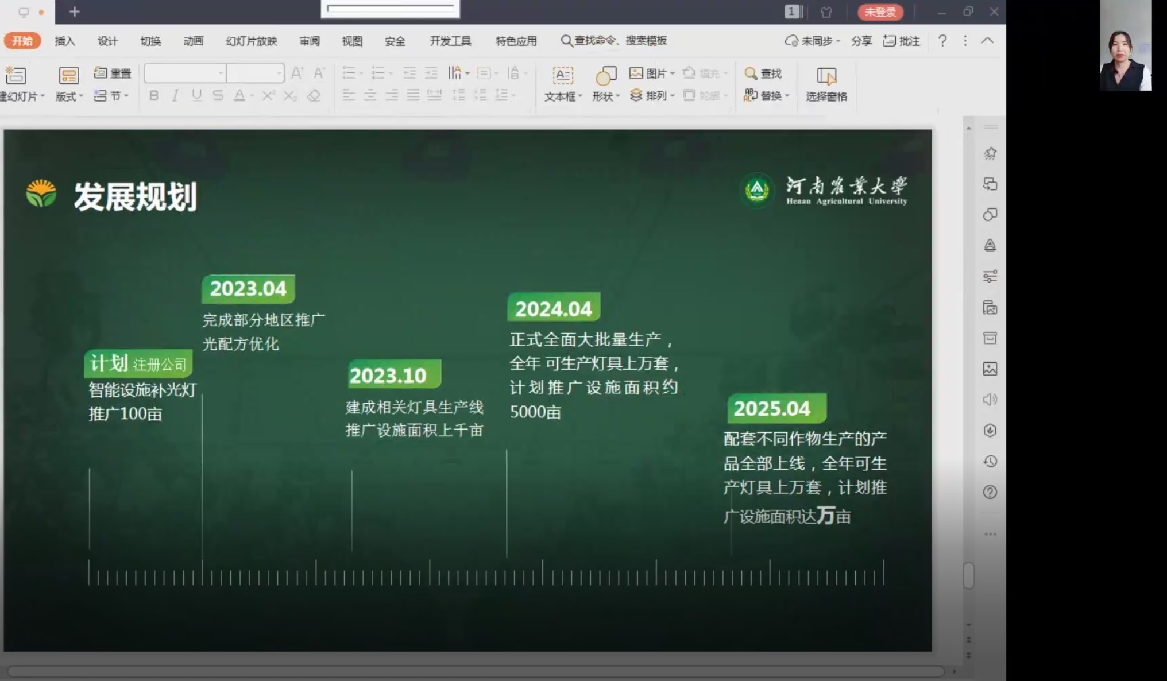Screen dimensions: 1167x681
Task: Switch to the 动画 ribbon tab
Action: pyautogui.click(x=193, y=41)
